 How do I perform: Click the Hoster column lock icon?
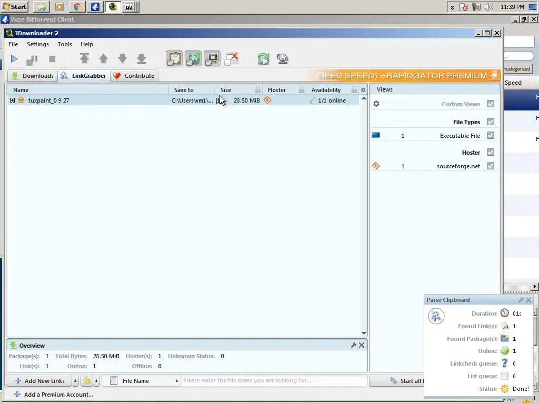tap(302, 89)
